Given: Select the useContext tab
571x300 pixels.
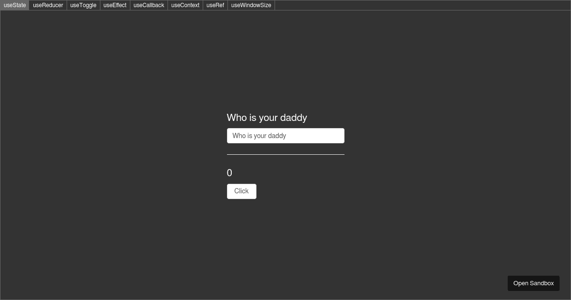Looking at the screenshot, I should point(185,5).
